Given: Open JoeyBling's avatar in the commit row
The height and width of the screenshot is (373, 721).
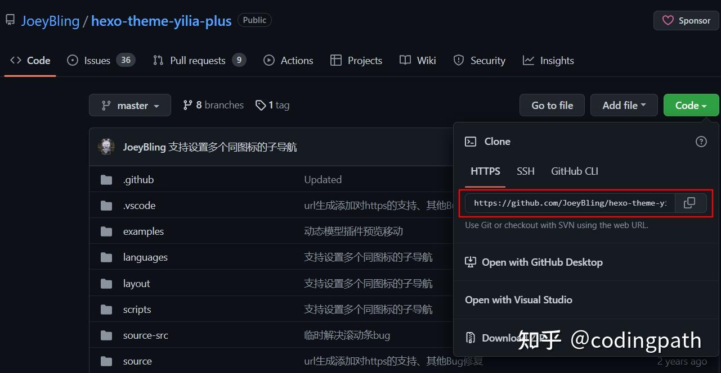Looking at the screenshot, I should [106, 146].
